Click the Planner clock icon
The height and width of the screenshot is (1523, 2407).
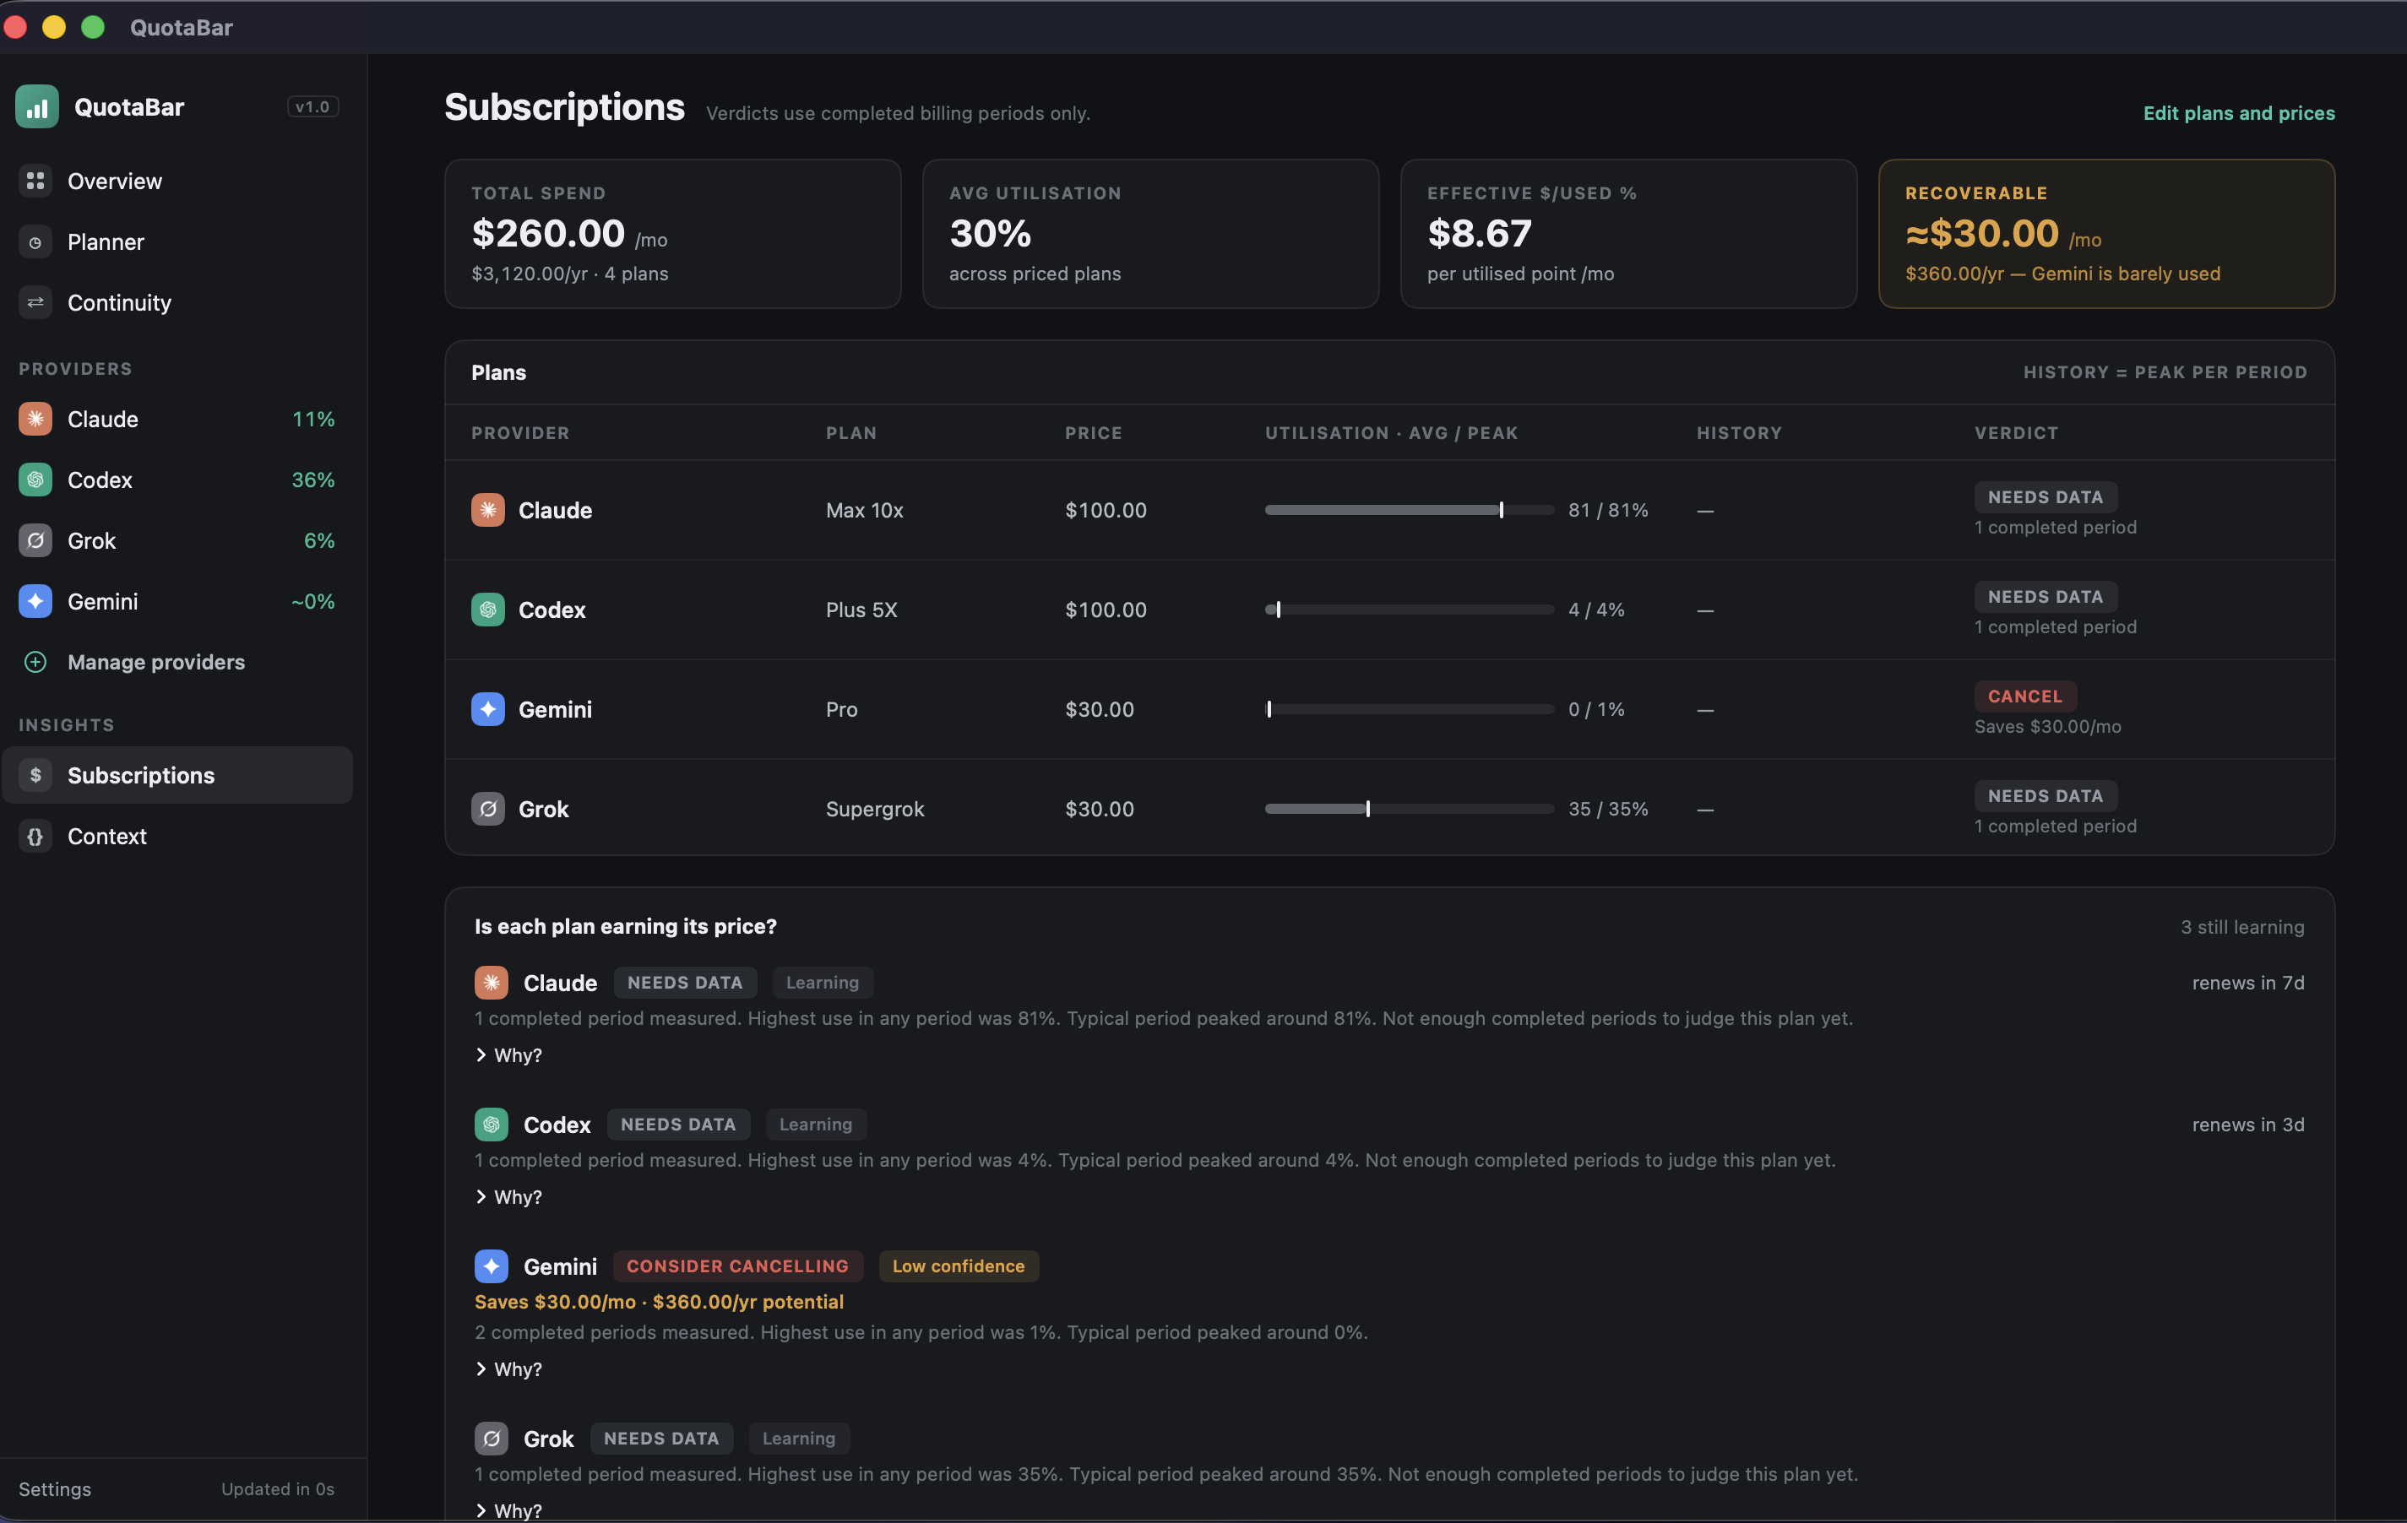point(35,241)
